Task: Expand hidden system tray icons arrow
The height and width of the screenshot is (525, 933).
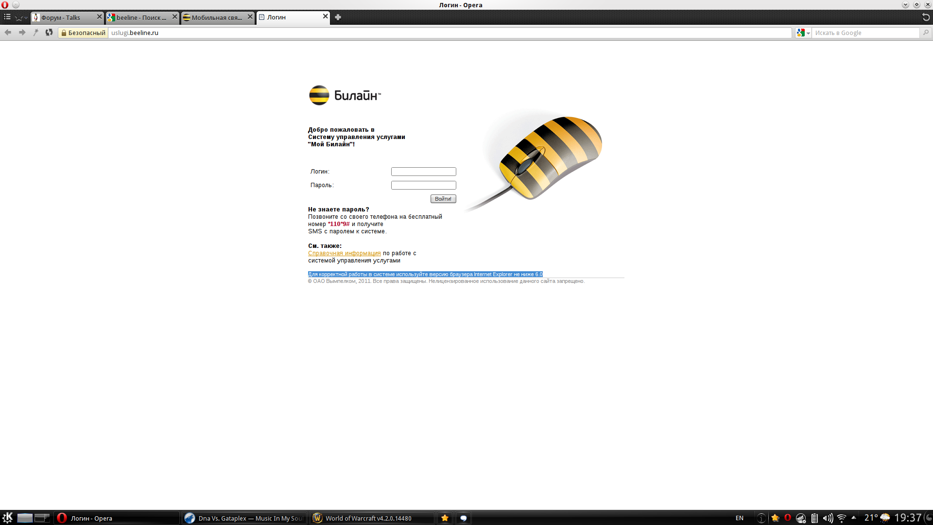Action: (854, 518)
